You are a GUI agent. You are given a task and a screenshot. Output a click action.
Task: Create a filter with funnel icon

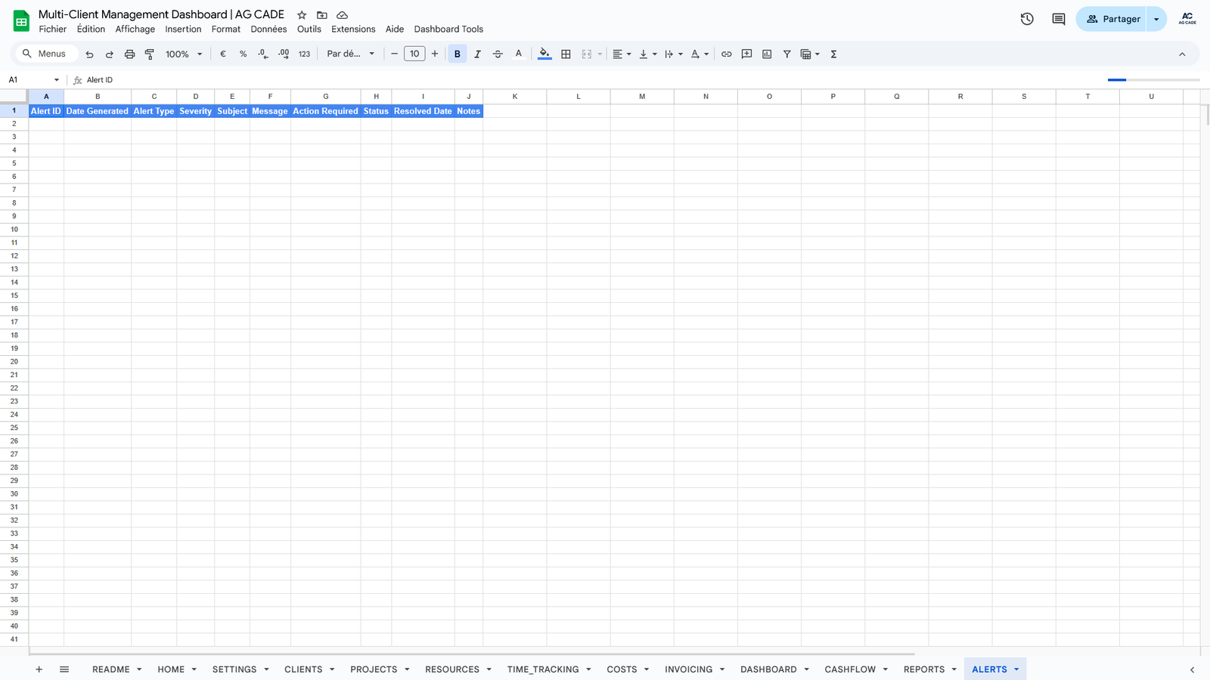click(x=786, y=54)
